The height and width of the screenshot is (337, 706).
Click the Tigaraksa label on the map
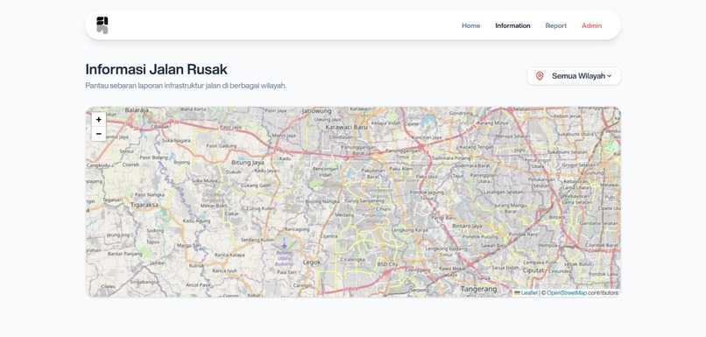145,204
